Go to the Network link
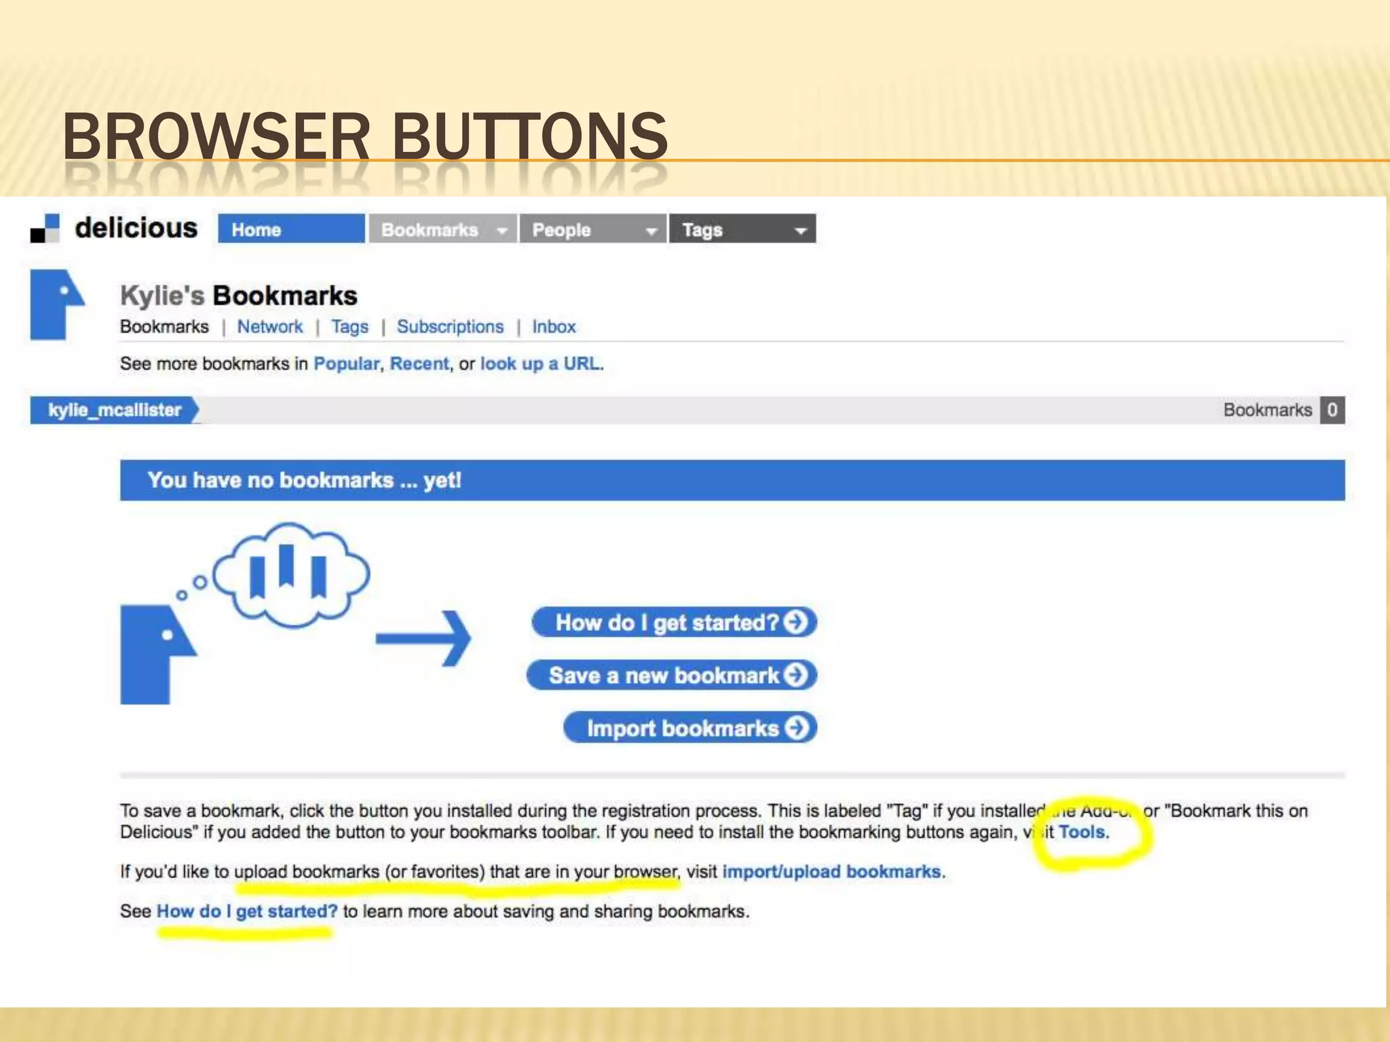Image resolution: width=1390 pixels, height=1042 pixels. [269, 326]
